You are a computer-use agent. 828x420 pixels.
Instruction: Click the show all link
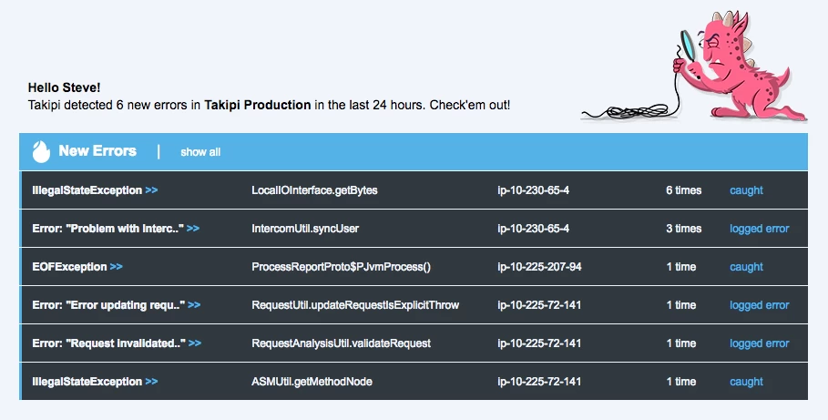tap(200, 152)
